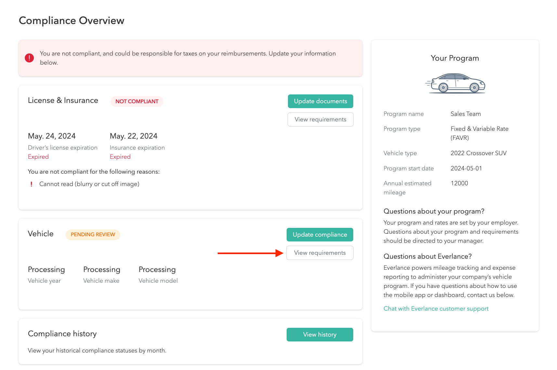Click the Update documents button
Screen dimensions: 557x370
click(x=320, y=101)
